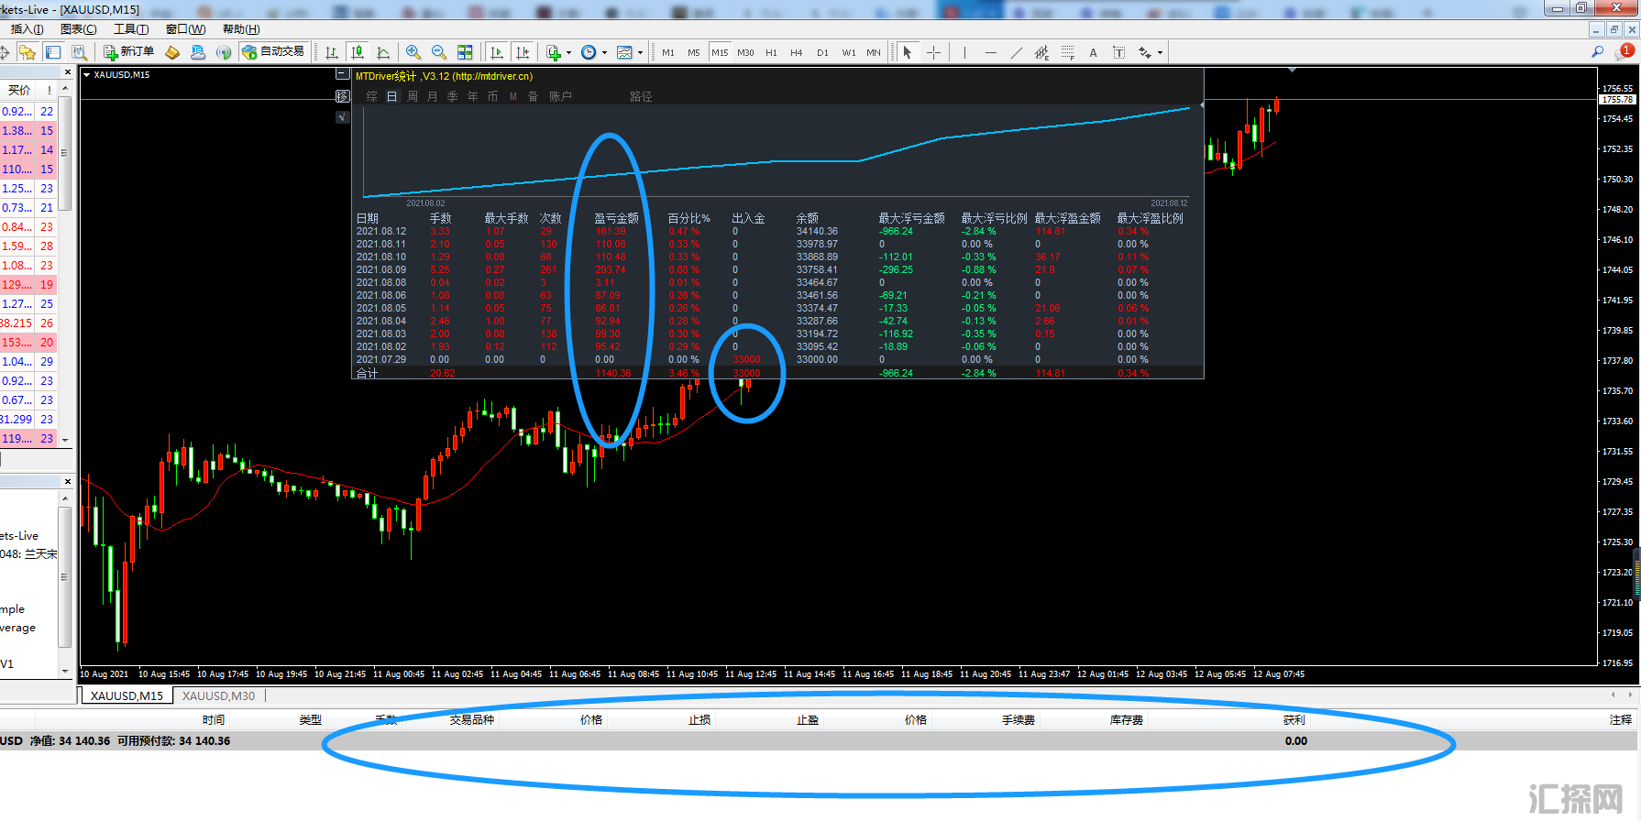Select the D1 timeframe

point(822,52)
